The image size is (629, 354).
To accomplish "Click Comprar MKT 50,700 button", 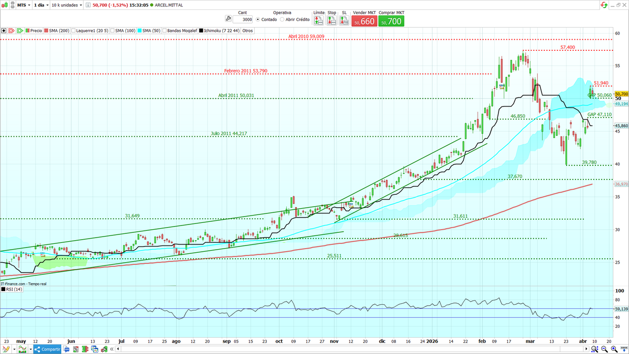I will click(392, 22).
